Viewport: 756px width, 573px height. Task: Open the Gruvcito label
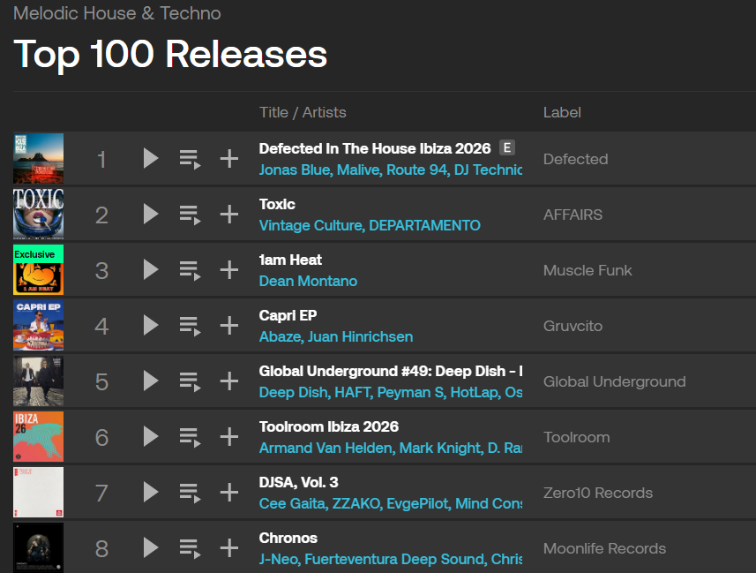573,326
